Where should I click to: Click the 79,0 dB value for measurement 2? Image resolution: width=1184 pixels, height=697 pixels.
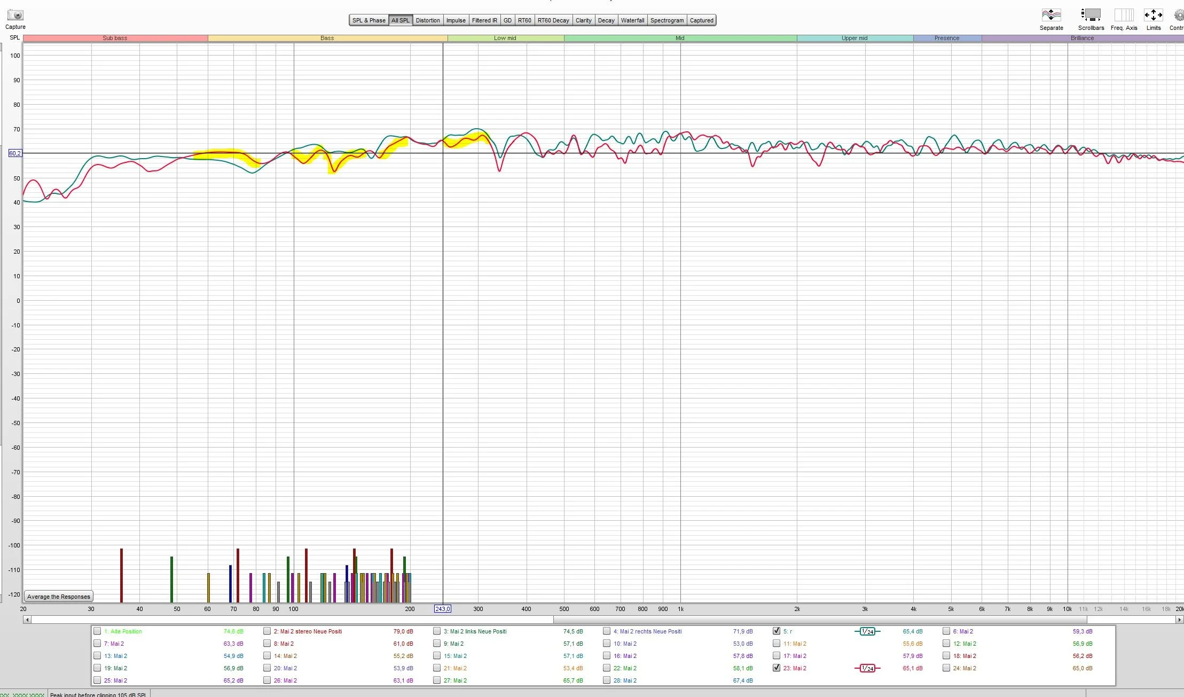coord(403,631)
